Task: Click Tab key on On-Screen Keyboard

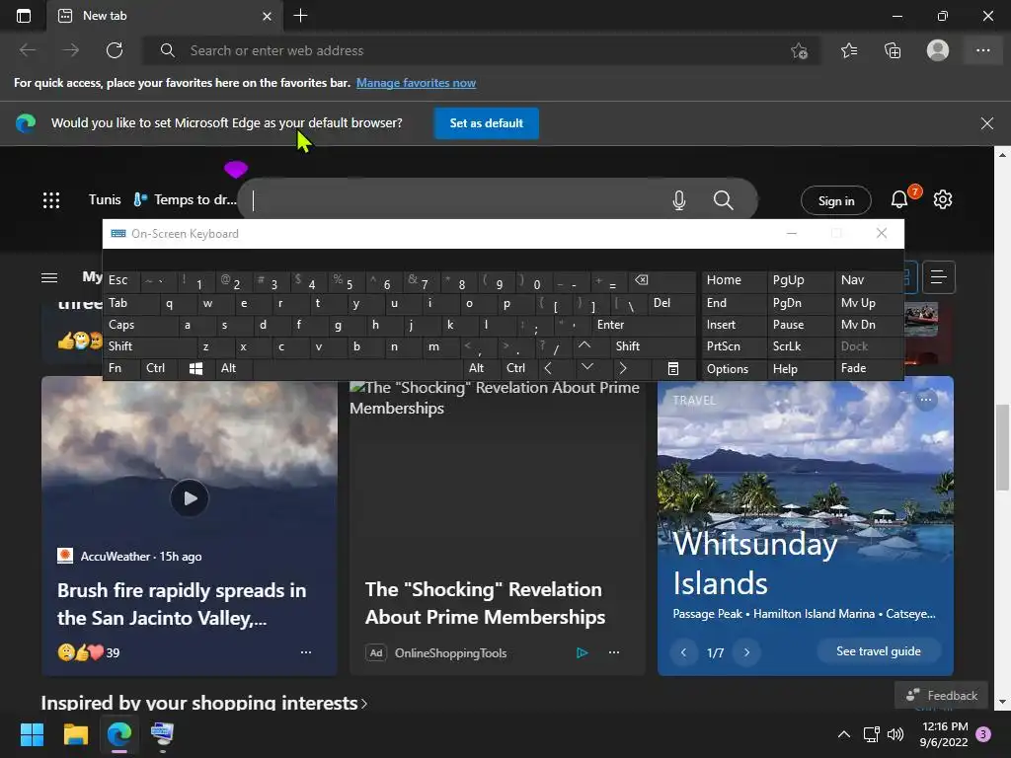Action: tap(131, 303)
